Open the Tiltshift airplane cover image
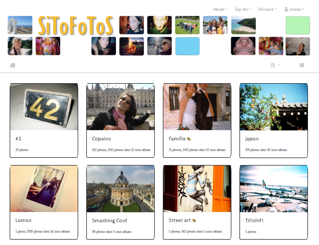The height and width of the screenshot is (245, 319). 274,189
